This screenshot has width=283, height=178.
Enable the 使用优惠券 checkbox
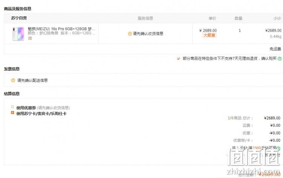(12, 107)
